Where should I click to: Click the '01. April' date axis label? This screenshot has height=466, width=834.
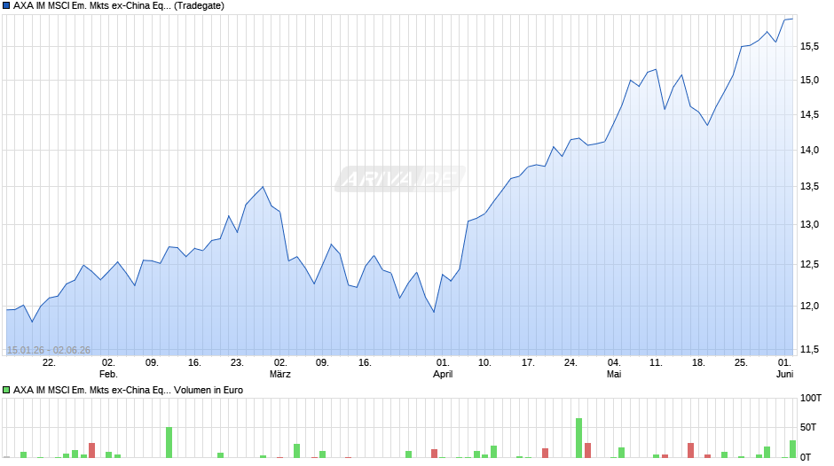tap(443, 369)
